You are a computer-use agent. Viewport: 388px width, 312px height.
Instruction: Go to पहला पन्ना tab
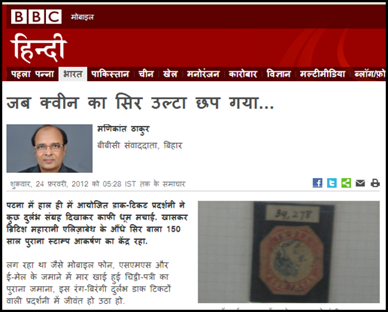click(x=32, y=74)
